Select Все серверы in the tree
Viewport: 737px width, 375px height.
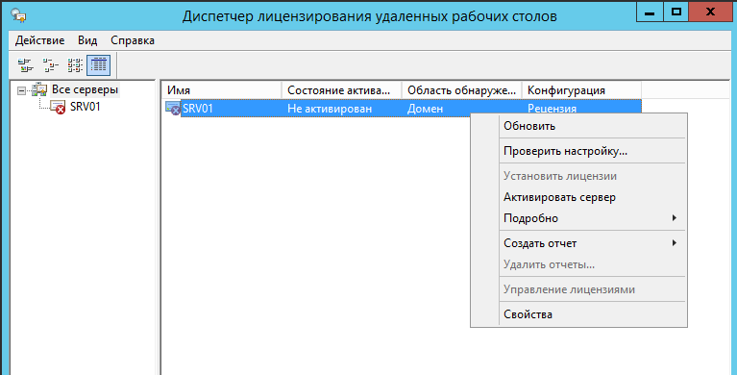pyautogui.click(x=86, y=89)
